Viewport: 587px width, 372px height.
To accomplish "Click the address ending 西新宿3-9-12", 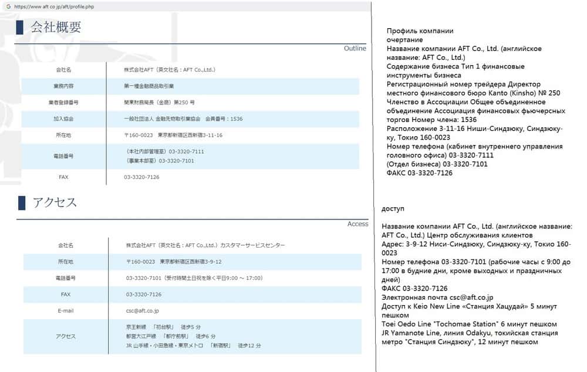I will (174, 262).
